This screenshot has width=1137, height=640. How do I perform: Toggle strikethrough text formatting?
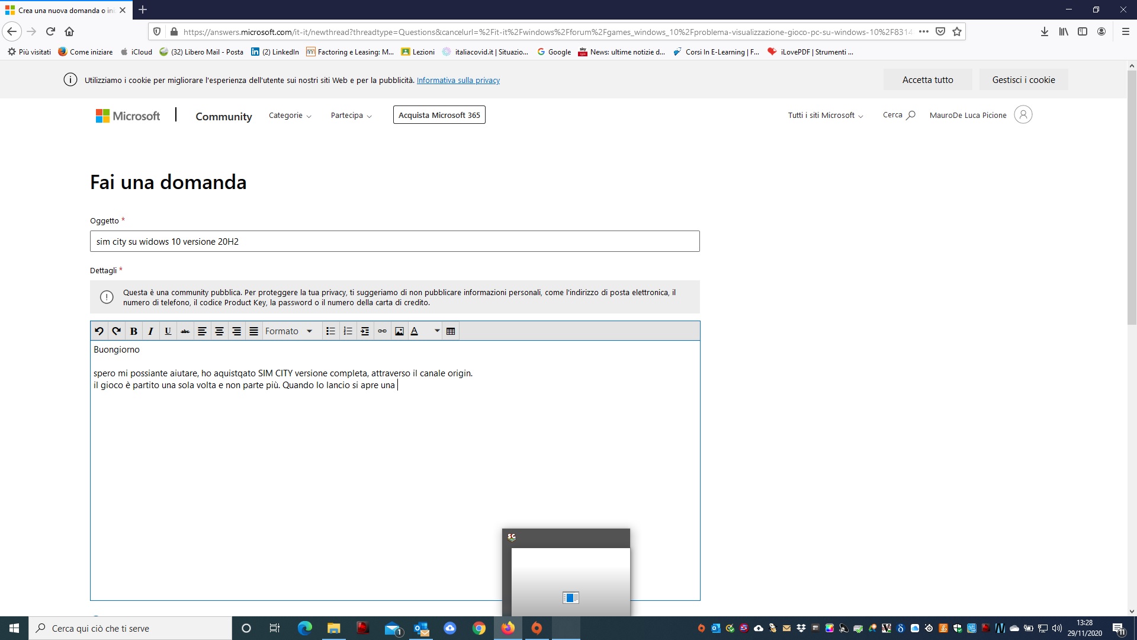(x=185, y=331)
